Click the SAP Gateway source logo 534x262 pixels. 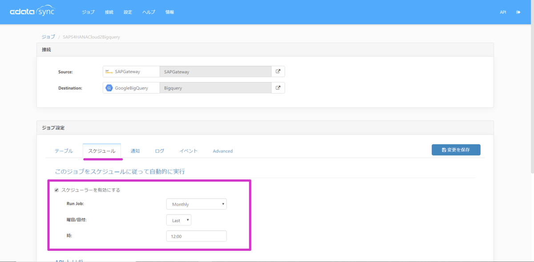[109, 71]
